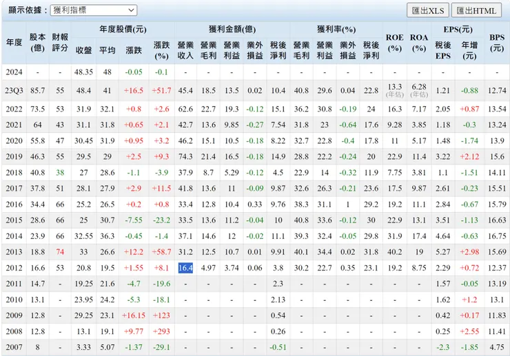Click the 年增(元) column header

(x=469, y=50)
